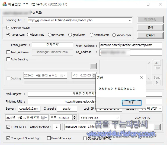Screen dimensions: 167x145
Task: Open bottom date picker dropdown arrow
Action: pos(46,118)
